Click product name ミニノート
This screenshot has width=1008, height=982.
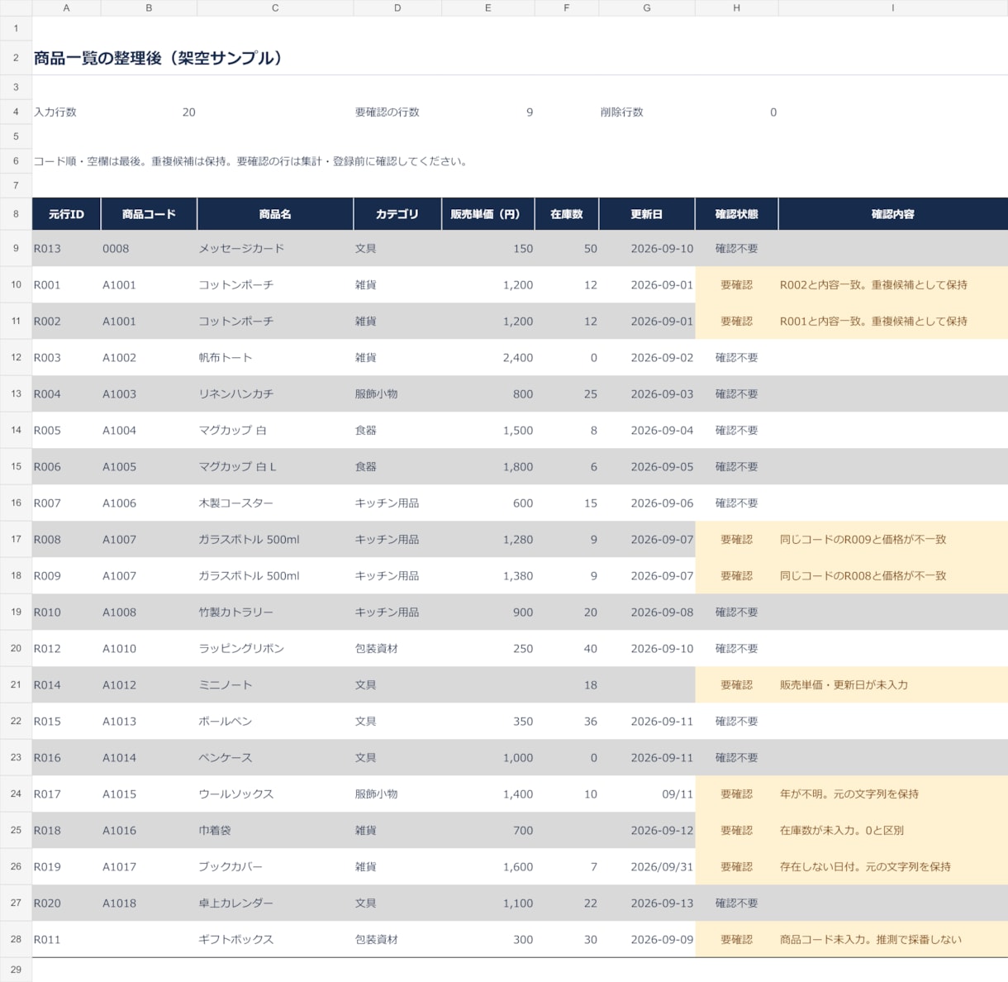pos(226,685)
